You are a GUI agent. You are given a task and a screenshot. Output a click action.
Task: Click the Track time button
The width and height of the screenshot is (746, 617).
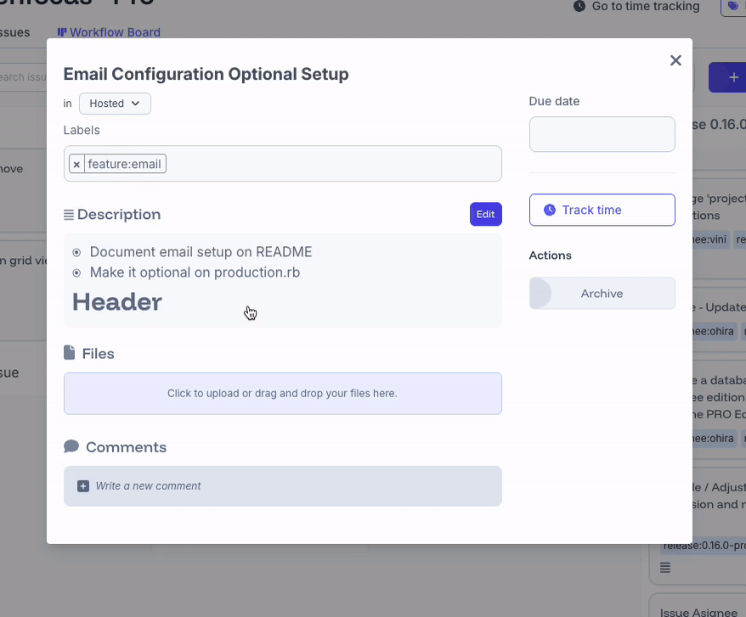point(602,210)
